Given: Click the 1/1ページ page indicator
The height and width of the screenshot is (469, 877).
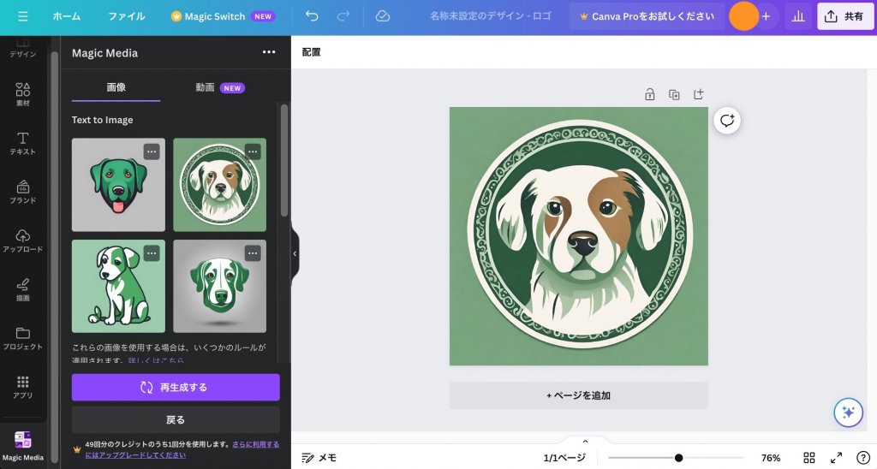Looking at the screenshot, I should pos(564,458).
